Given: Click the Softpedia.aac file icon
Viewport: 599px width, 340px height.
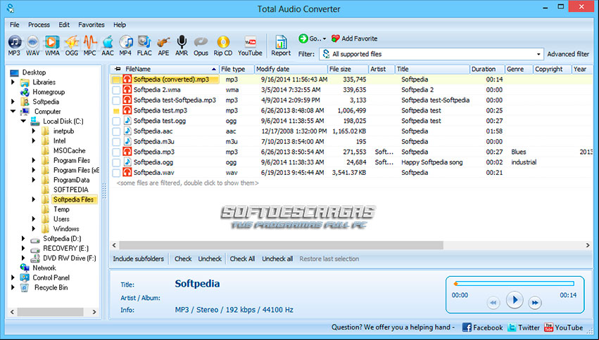Looking at the screenshot, I should tap(127, 131).
